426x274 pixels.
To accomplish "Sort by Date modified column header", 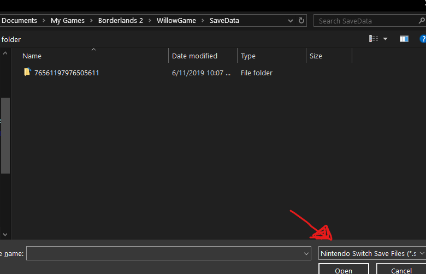I will coord(203,56).
